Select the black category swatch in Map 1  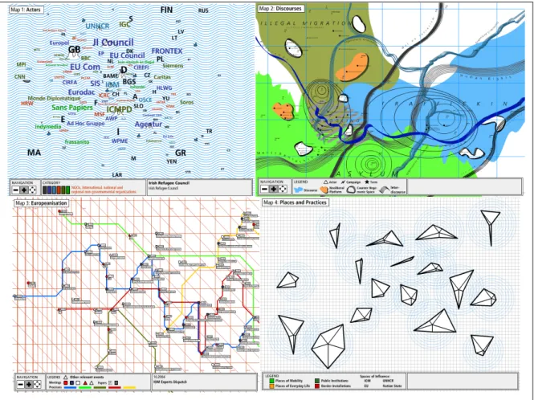(x=45, y=190)
